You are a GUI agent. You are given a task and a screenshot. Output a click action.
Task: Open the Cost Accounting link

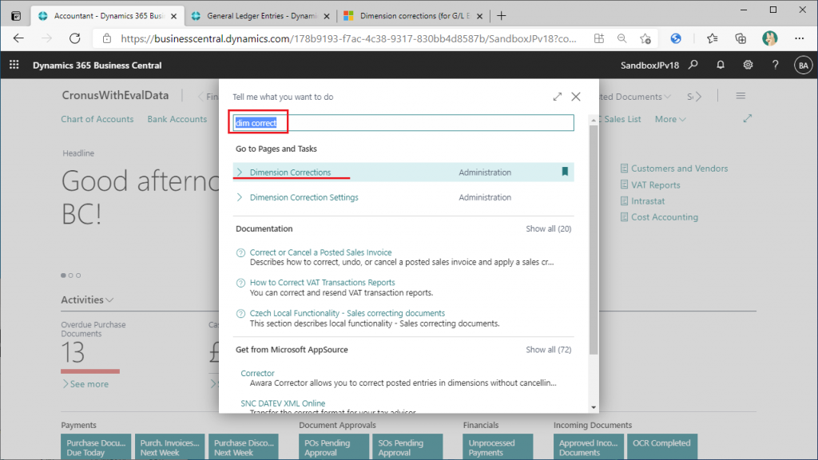tap(664, 217)
